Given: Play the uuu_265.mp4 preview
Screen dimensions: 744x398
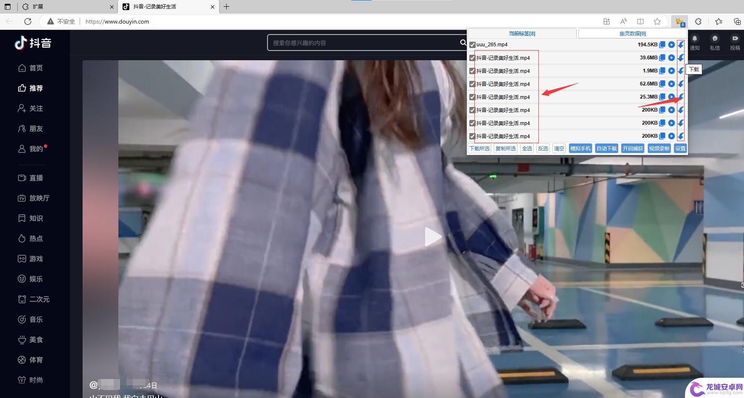Looking at the screenshot, I should [672, 45].
